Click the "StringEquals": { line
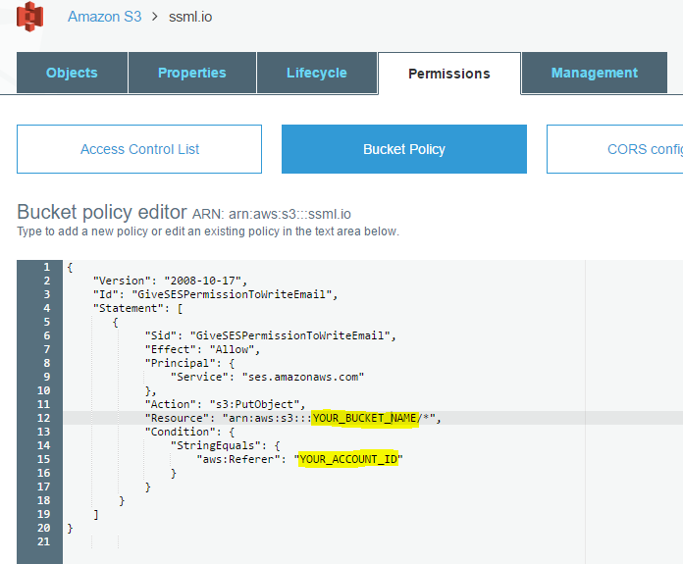Viewport: 683px width, 564px height. coord(225,446)
